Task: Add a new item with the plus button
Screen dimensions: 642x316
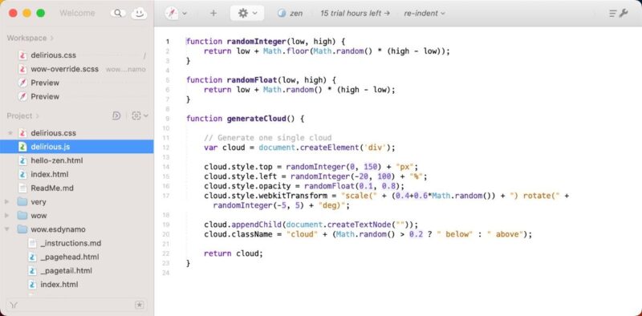Action: [x=213, y=13]
